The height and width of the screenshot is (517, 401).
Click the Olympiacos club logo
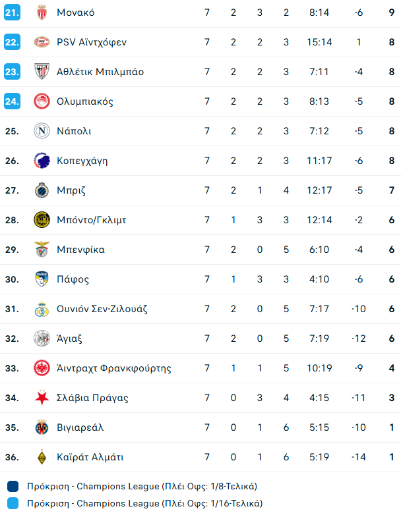tap(42, 101)
